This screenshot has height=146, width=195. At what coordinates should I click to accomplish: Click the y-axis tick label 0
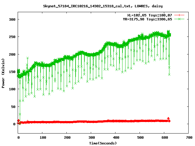click(x=14, y=124)
